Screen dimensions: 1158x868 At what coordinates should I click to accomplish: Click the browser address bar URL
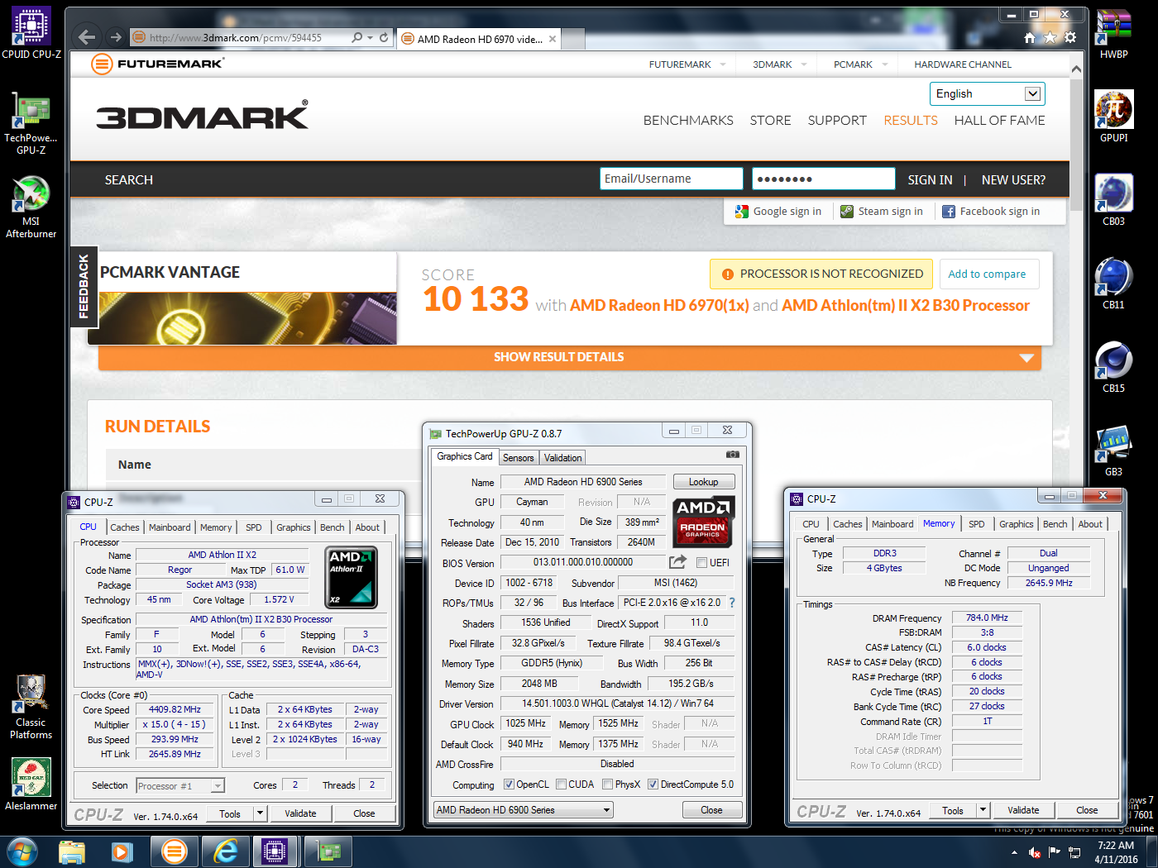click(x=236, y=37)
